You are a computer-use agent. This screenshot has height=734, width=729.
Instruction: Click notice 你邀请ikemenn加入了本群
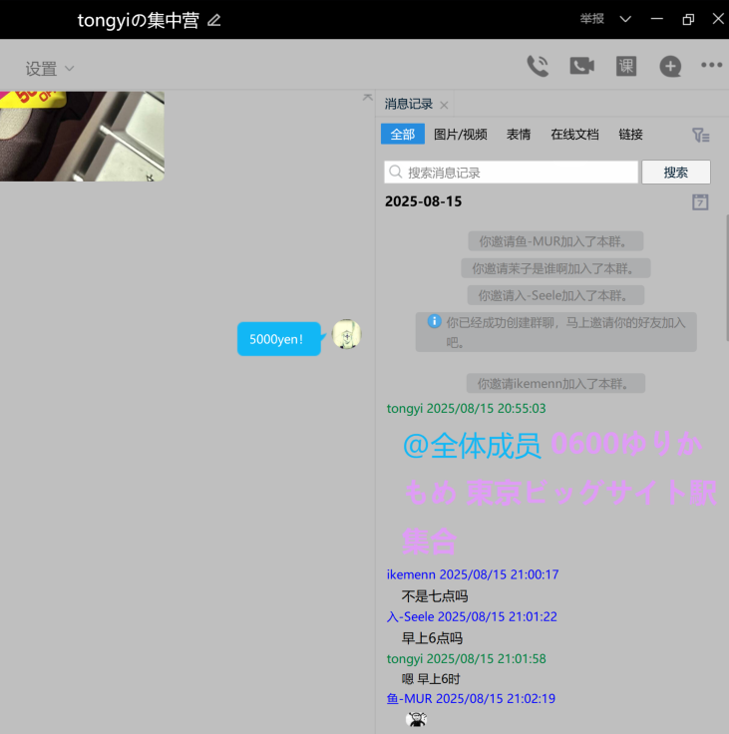[555, 383]
